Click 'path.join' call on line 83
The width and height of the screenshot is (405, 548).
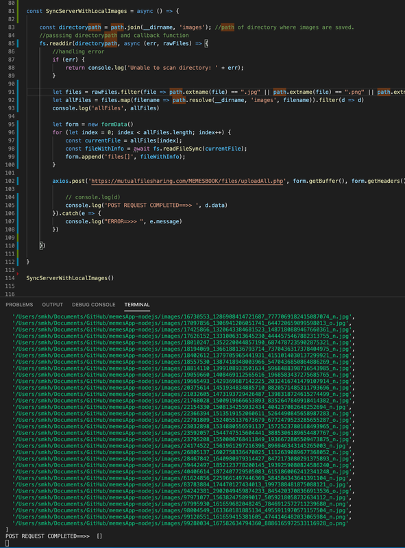[125, 27]
